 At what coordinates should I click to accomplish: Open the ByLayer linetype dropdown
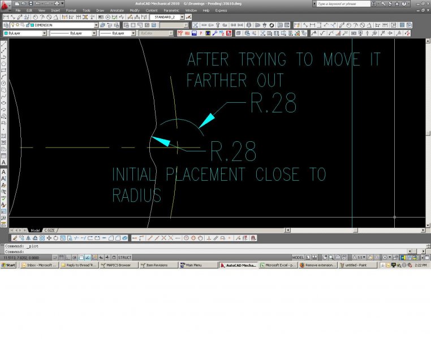click(94, 33)
